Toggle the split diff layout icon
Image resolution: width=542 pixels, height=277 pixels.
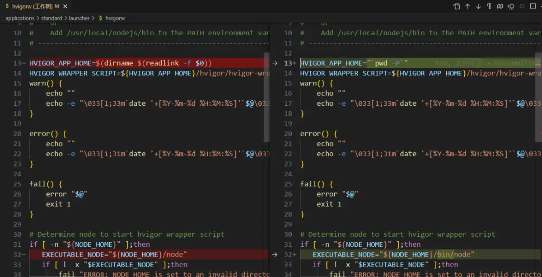[x=533, y=6]
